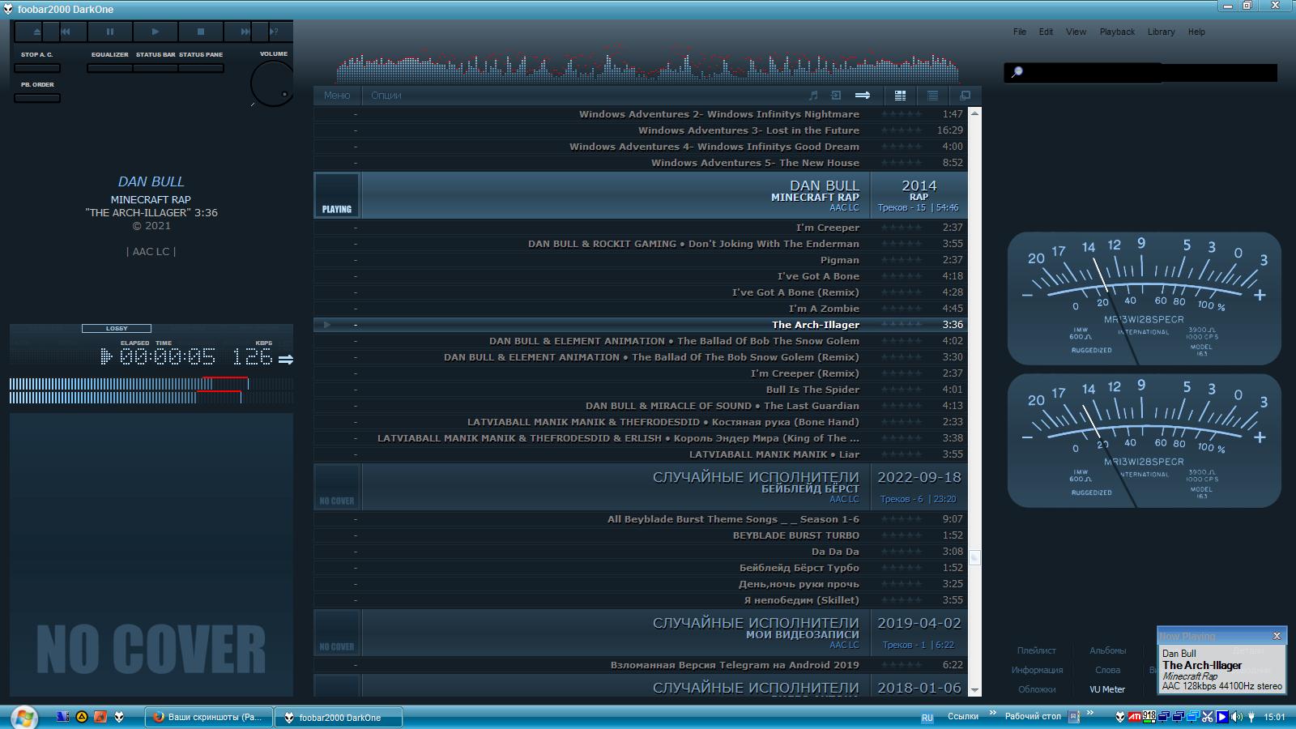Viewport: 1296px width, 729px height.
Task: Switch to the Альбомы panel
Action: [x=1107, y=650]
